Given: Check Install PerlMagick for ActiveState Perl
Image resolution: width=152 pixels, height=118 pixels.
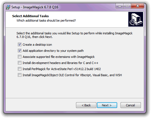Looking at the screenshot, I should coord(19,69).
